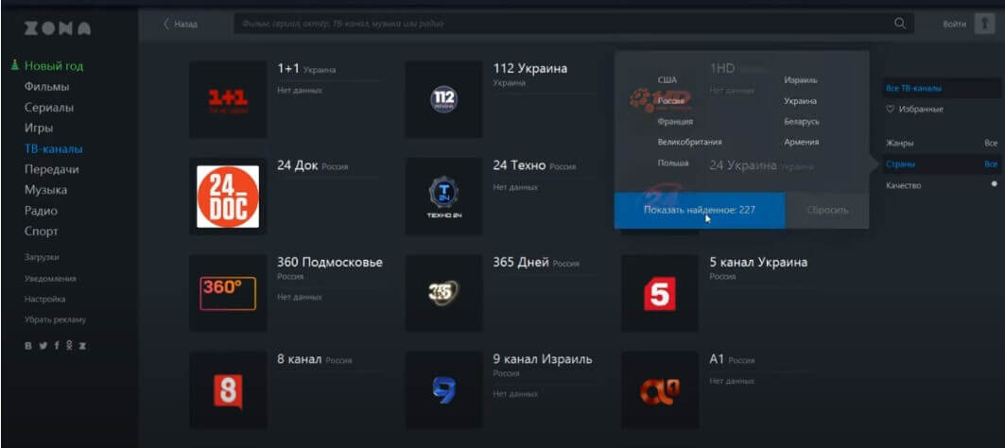Open the Zona social link icon
Viewport: 1005px width, 448px height.
tap(82, 346)
